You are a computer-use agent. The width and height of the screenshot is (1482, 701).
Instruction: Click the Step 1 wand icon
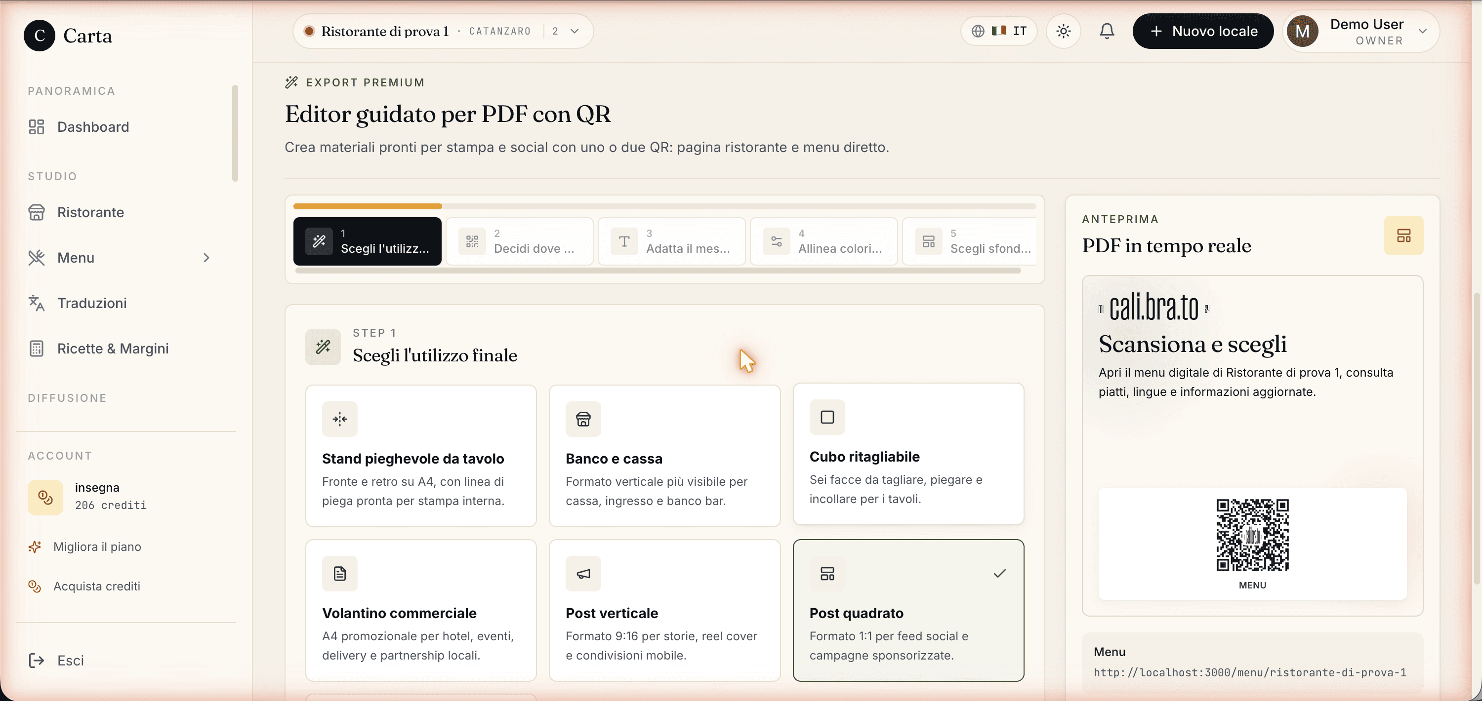coord(323,347)
